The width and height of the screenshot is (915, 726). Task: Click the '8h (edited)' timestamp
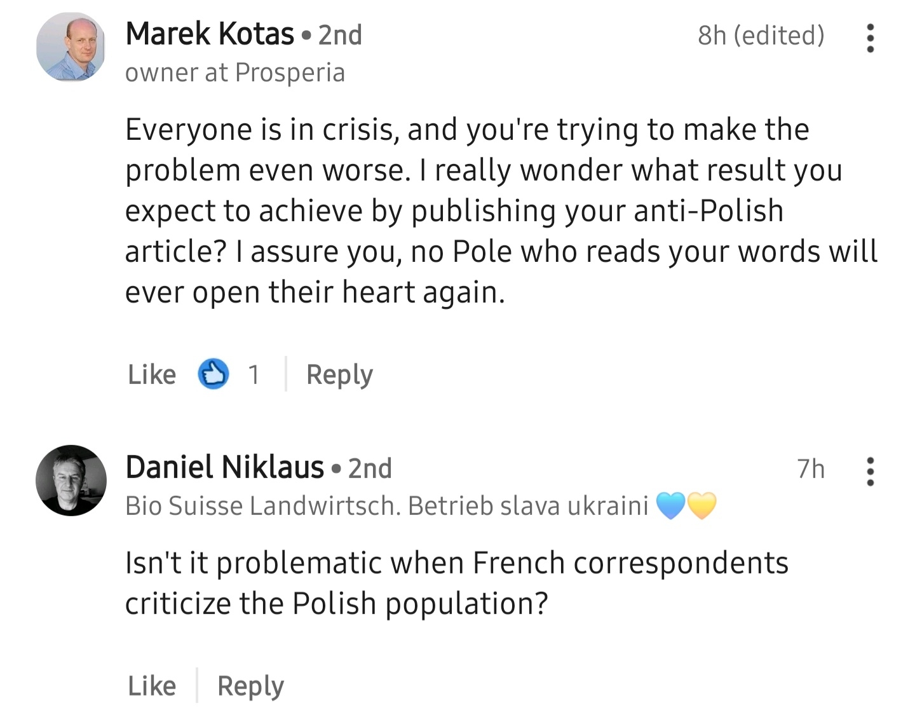(x=761, y=36)
